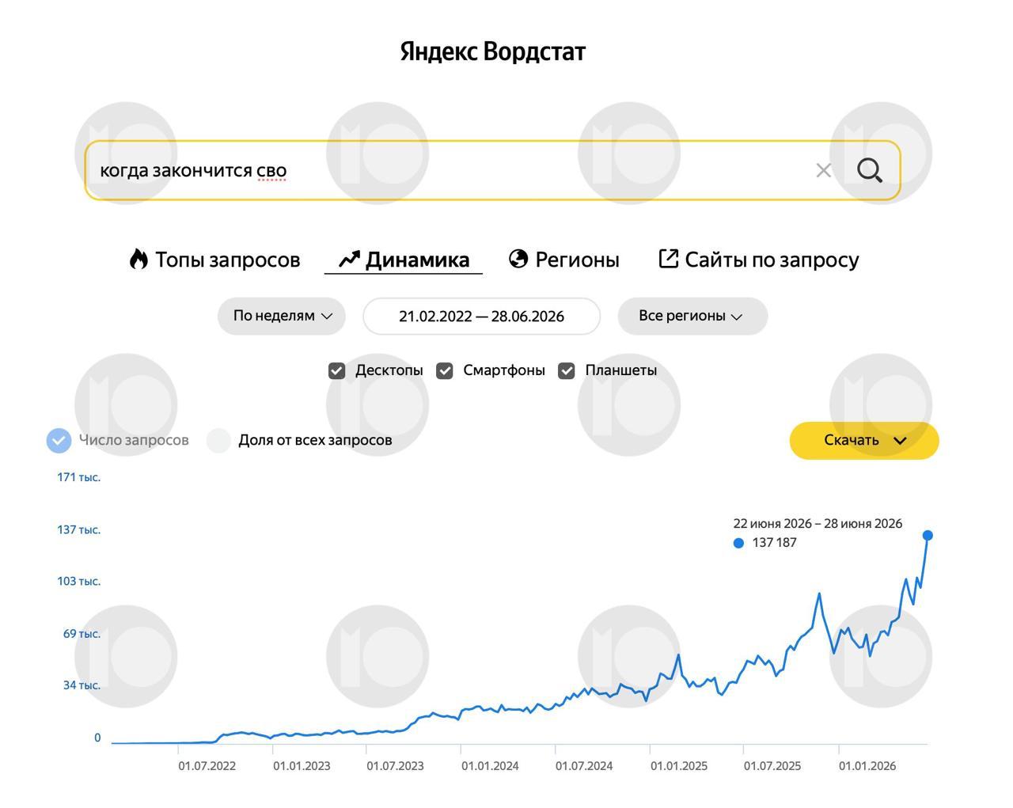Click the flame icon for top queries
Screen dimensions: 1013x808
click(138, 260)
